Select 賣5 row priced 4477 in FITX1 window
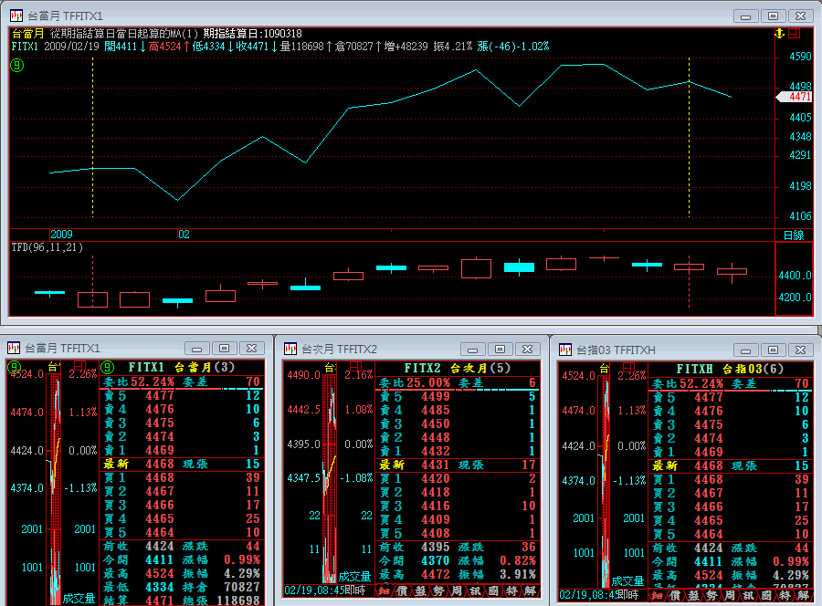This screenshot has height=606, width=822. pyautogui.click(x=182, y=395)
